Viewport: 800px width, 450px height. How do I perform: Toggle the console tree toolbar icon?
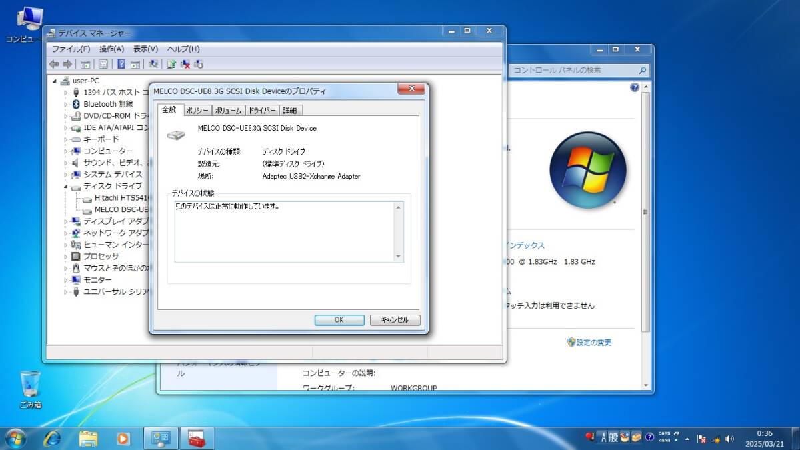pyautogui.click(x=85, y=64)
